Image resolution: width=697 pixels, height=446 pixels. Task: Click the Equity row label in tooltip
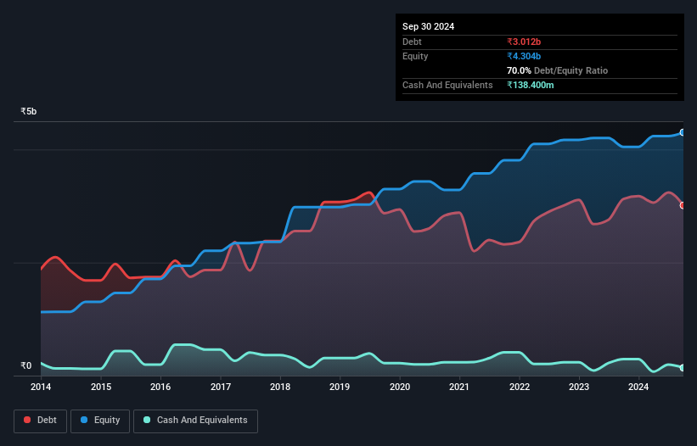[x=415, y=56]
